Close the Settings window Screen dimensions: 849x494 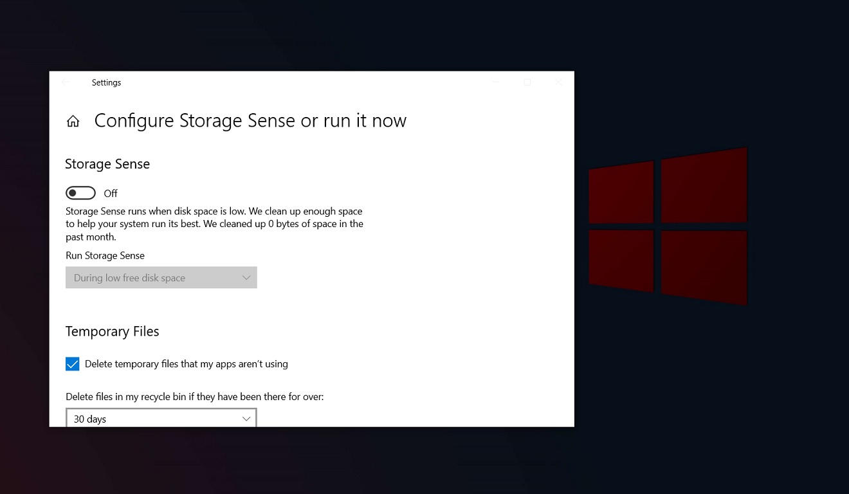point(558,82)
